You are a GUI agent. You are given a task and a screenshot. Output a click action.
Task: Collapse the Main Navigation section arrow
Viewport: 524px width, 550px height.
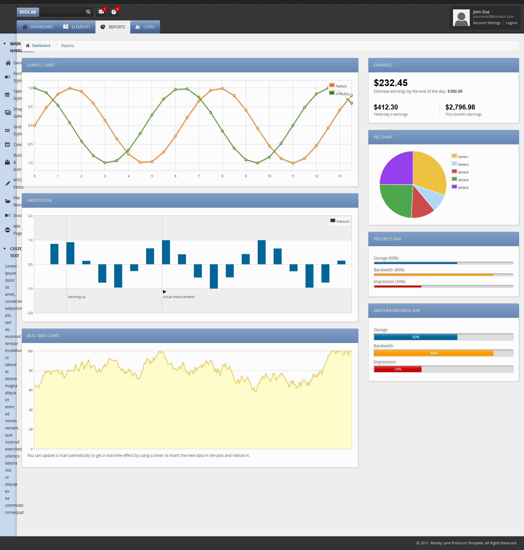coord(5,44)
